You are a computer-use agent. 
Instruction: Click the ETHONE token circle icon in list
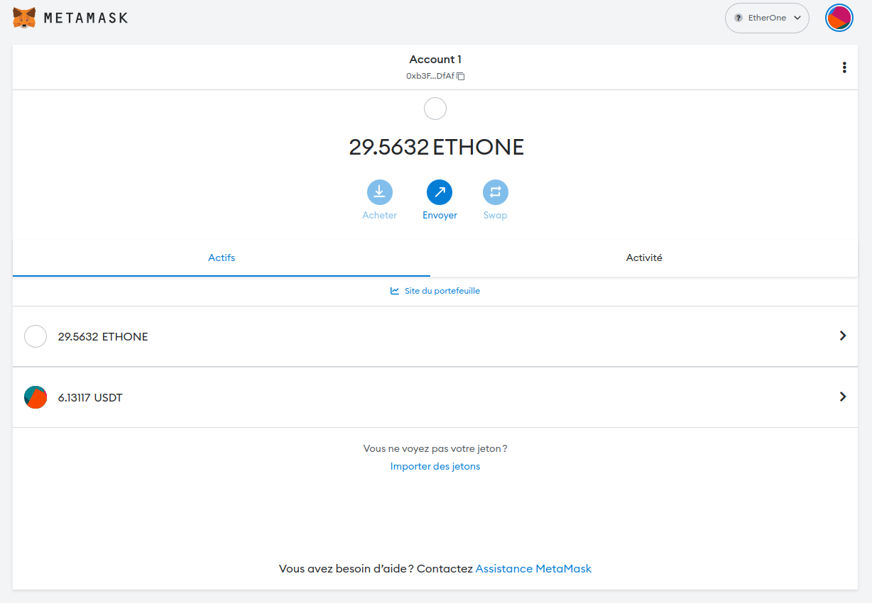(36, 336)
